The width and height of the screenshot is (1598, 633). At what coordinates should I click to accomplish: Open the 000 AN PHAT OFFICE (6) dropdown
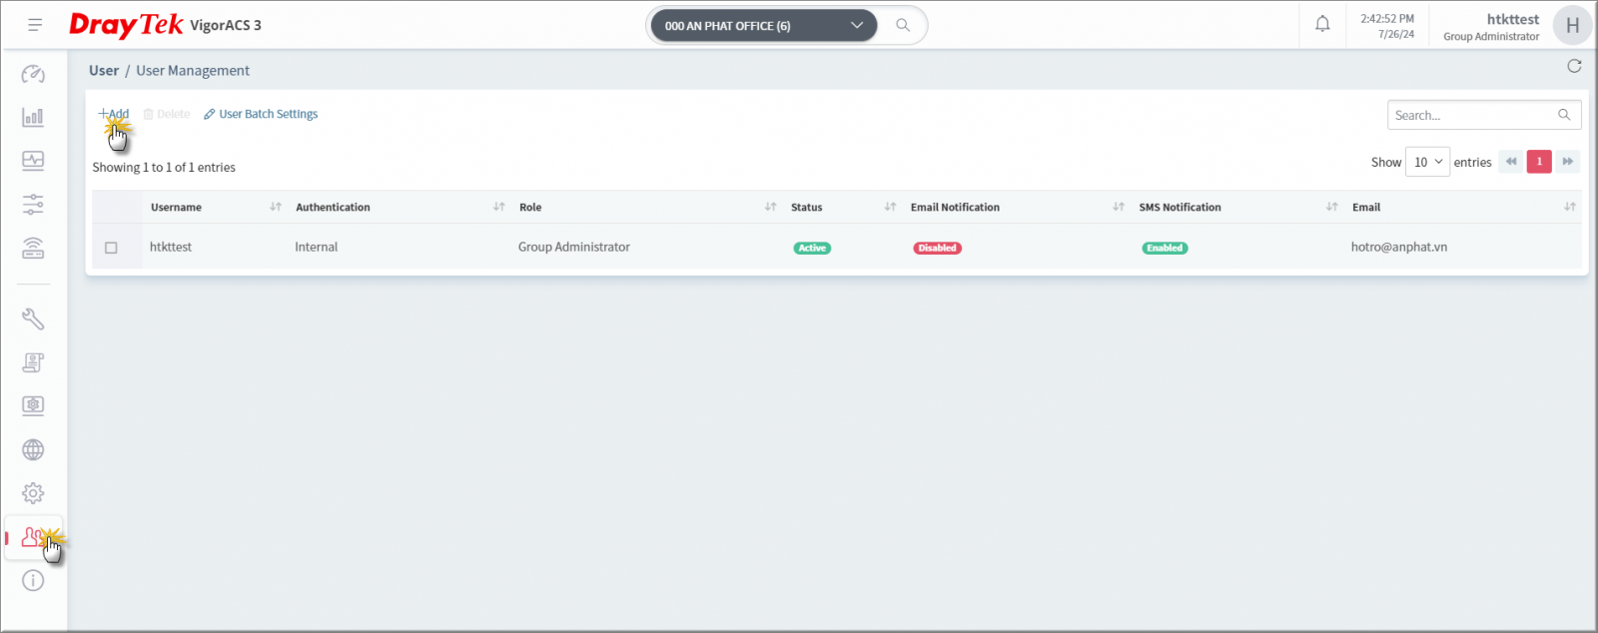coord(763,25)
